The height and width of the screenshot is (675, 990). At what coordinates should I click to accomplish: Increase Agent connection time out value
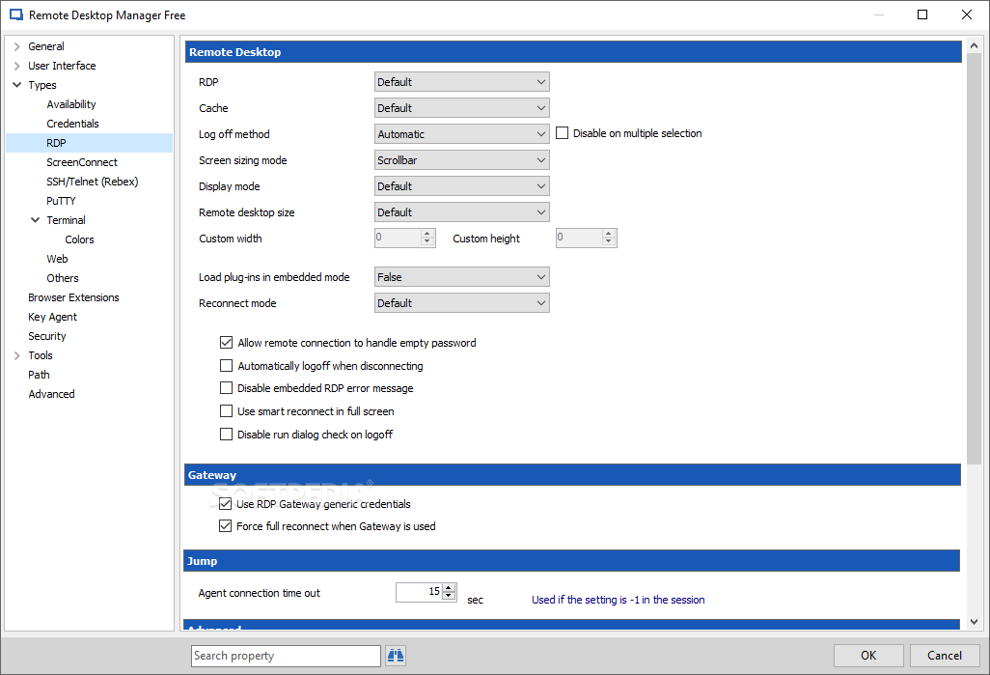coord(449,588)
